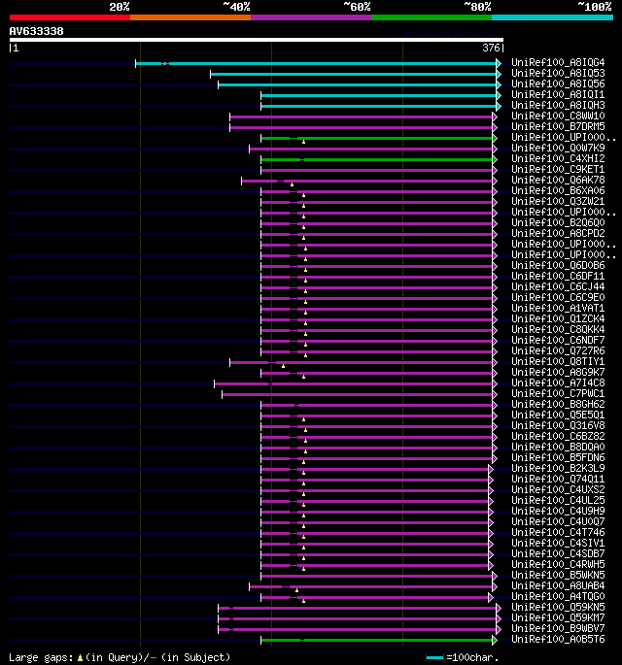Viewport: 622px width, 665px height.
Task: Click the green arrowhead ending the C4XHI2 bar
Action: pyautogui.click(x=495, y=159)
